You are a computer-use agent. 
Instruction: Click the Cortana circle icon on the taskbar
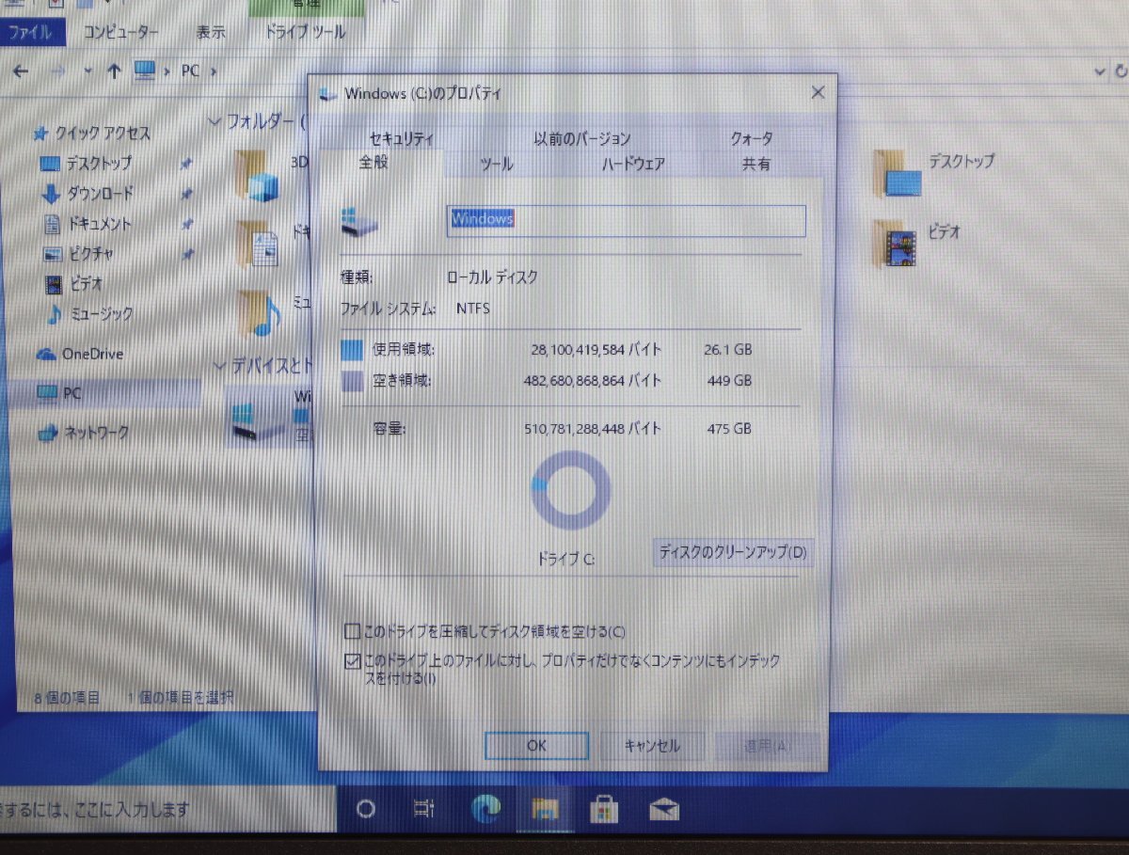367,809
